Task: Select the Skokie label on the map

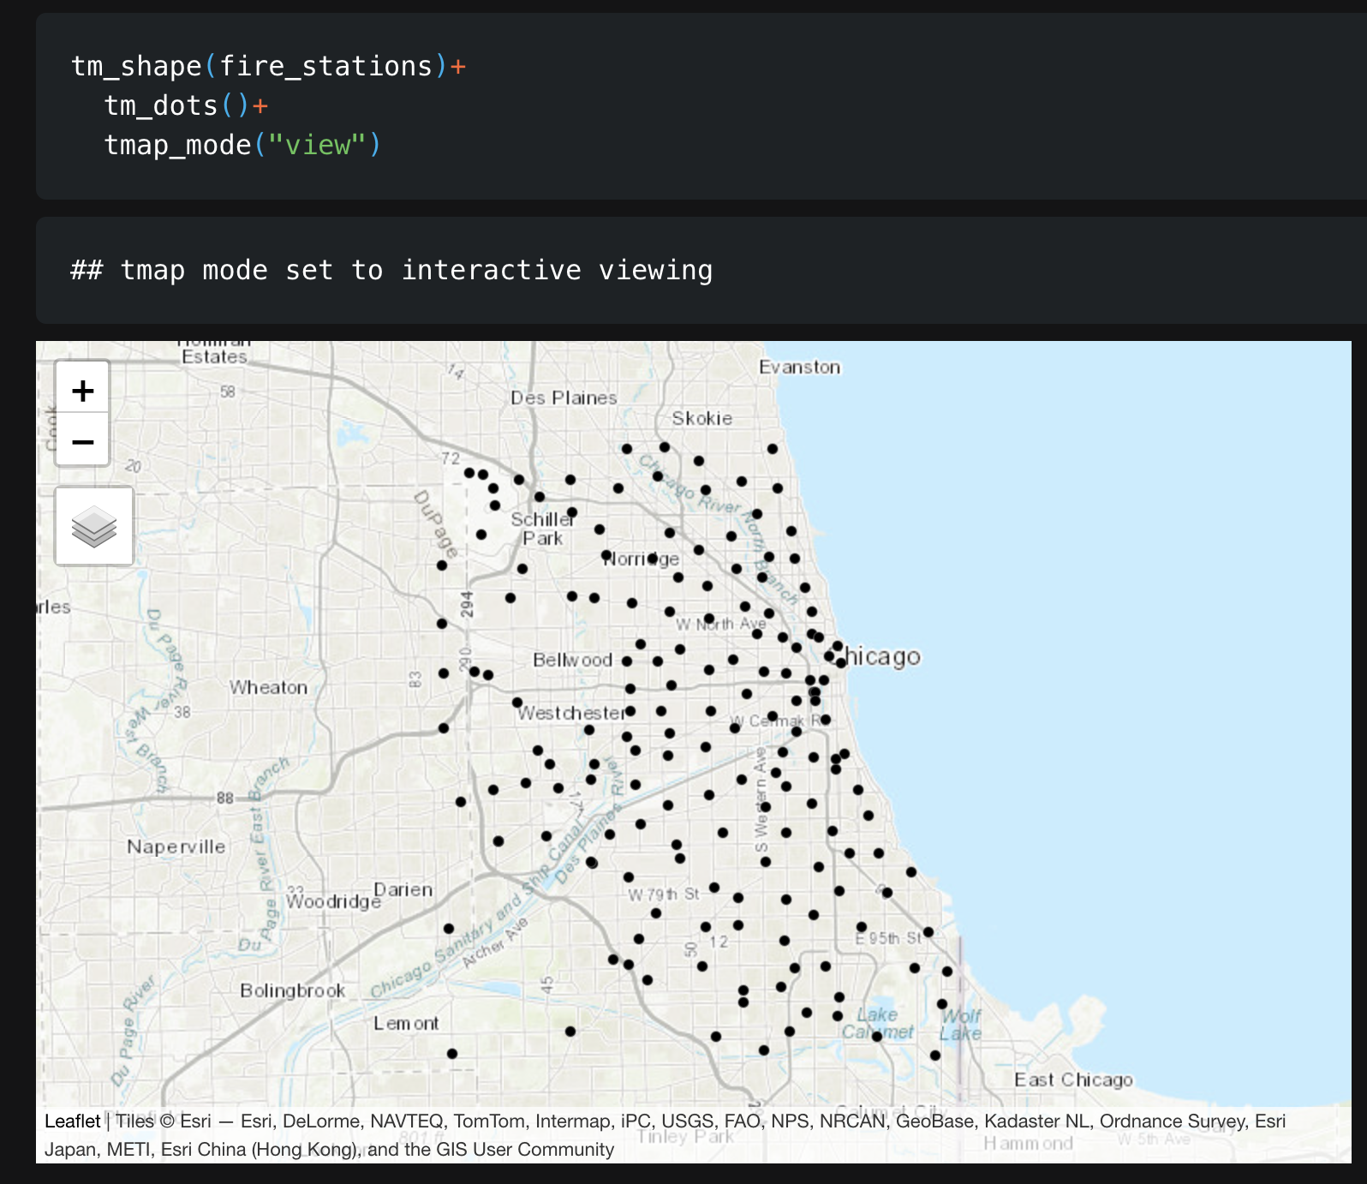Action: point(701,418)
